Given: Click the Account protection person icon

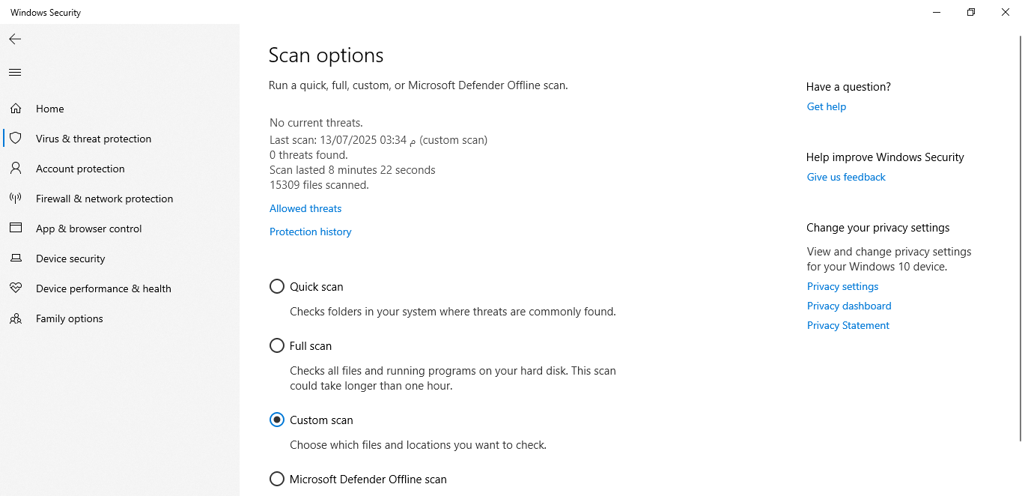Looking at the screenshot, I should tap(16, 169).
